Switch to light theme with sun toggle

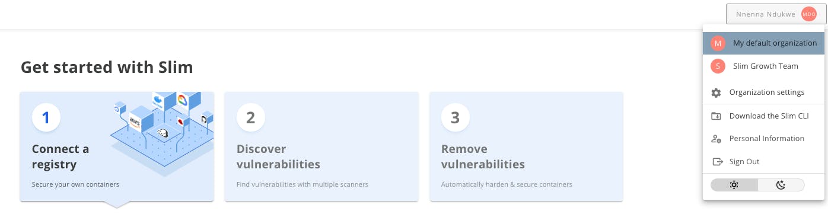tap(734, 185)
